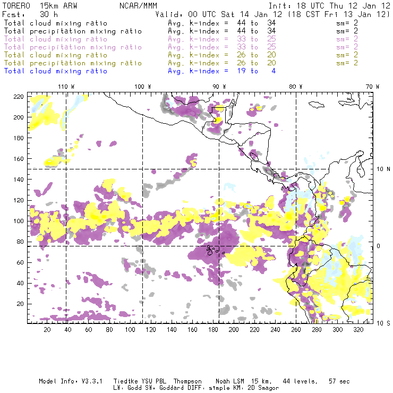Select the black "Total precipitation mixing ratio" legend line
The height and width of the screenshot is (393, 393).
pyautogui.click(x=73, y=31)
